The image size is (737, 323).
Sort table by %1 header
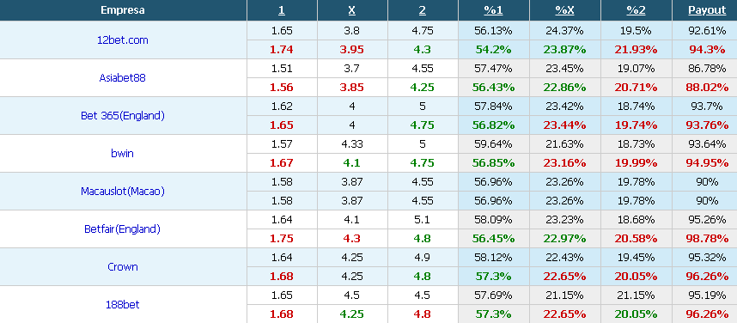pyautogui.click(x=493, y=10)
